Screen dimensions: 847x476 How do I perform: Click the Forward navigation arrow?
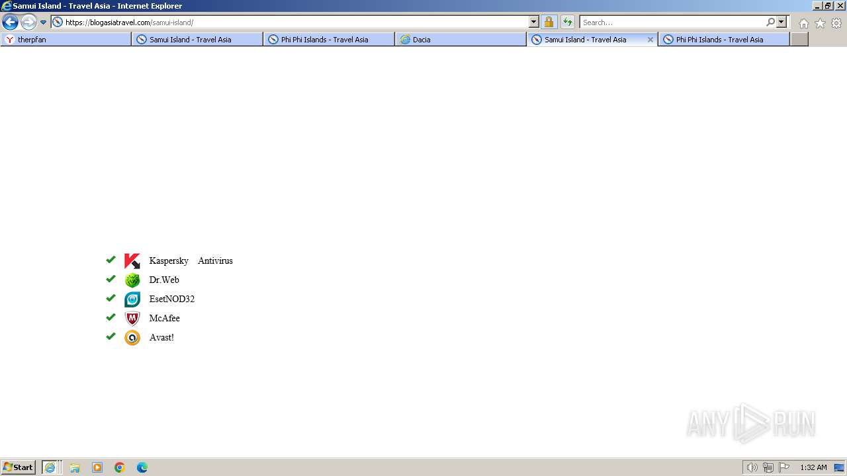coord(28,22)
